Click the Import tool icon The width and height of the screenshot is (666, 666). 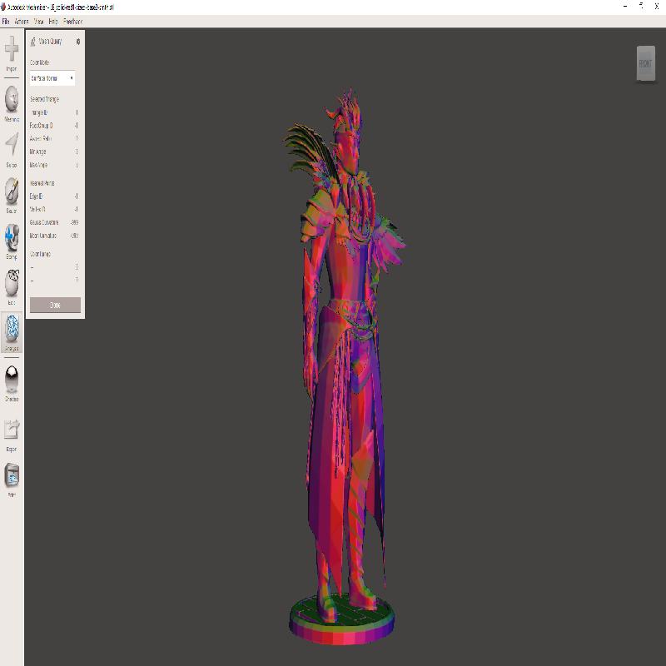[x=12, y=51]
